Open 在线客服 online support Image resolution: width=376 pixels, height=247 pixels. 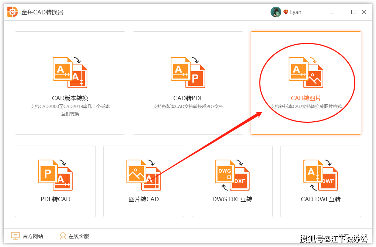point(79,236)
